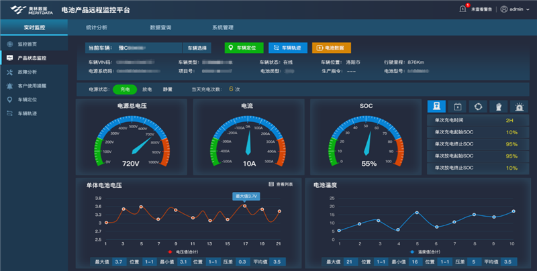Click the green 车辆定位 button
This screenshot has width=537, height=271.
click(244, 48)
